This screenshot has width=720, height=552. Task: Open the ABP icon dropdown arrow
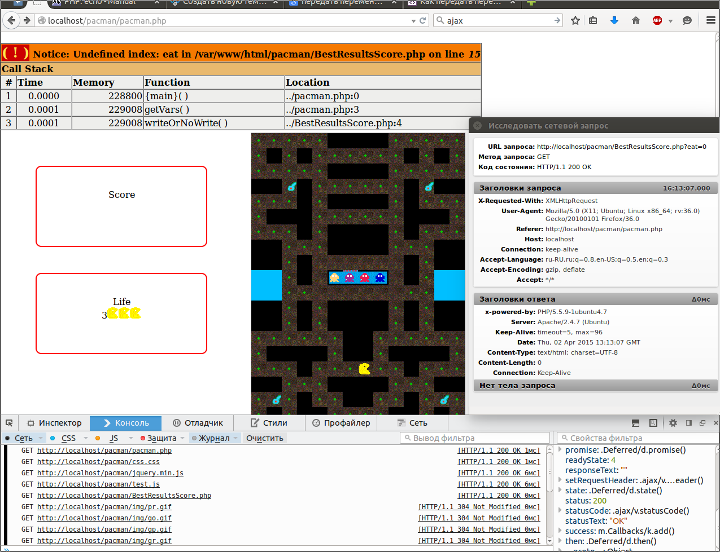(x=670, y=21)
